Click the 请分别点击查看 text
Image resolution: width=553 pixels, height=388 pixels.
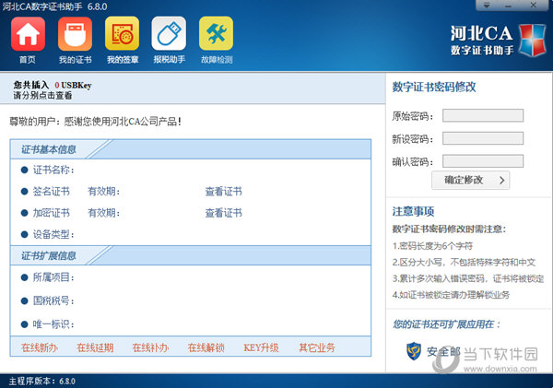[42, 96]
